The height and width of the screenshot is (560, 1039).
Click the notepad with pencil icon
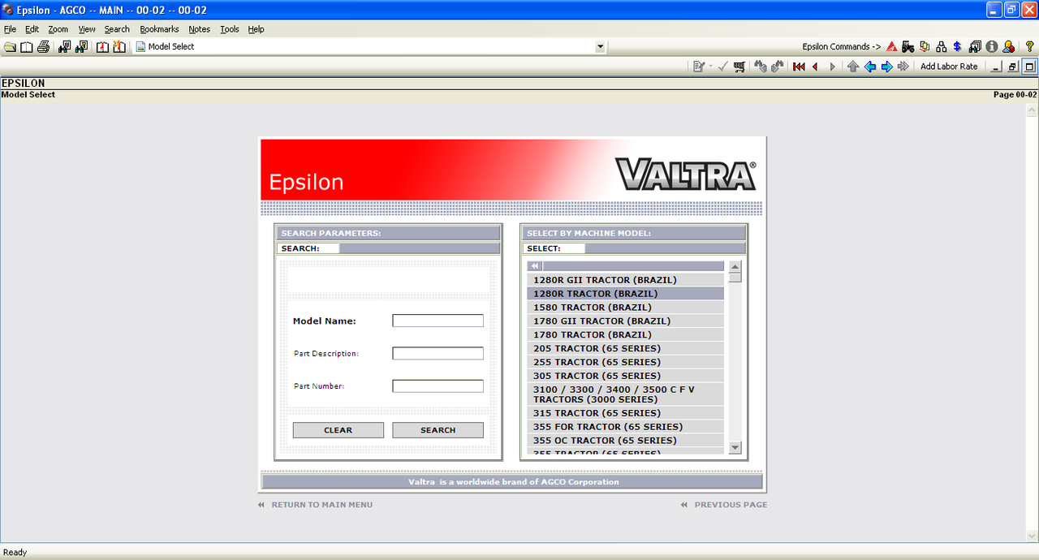[x=698, y=67]
